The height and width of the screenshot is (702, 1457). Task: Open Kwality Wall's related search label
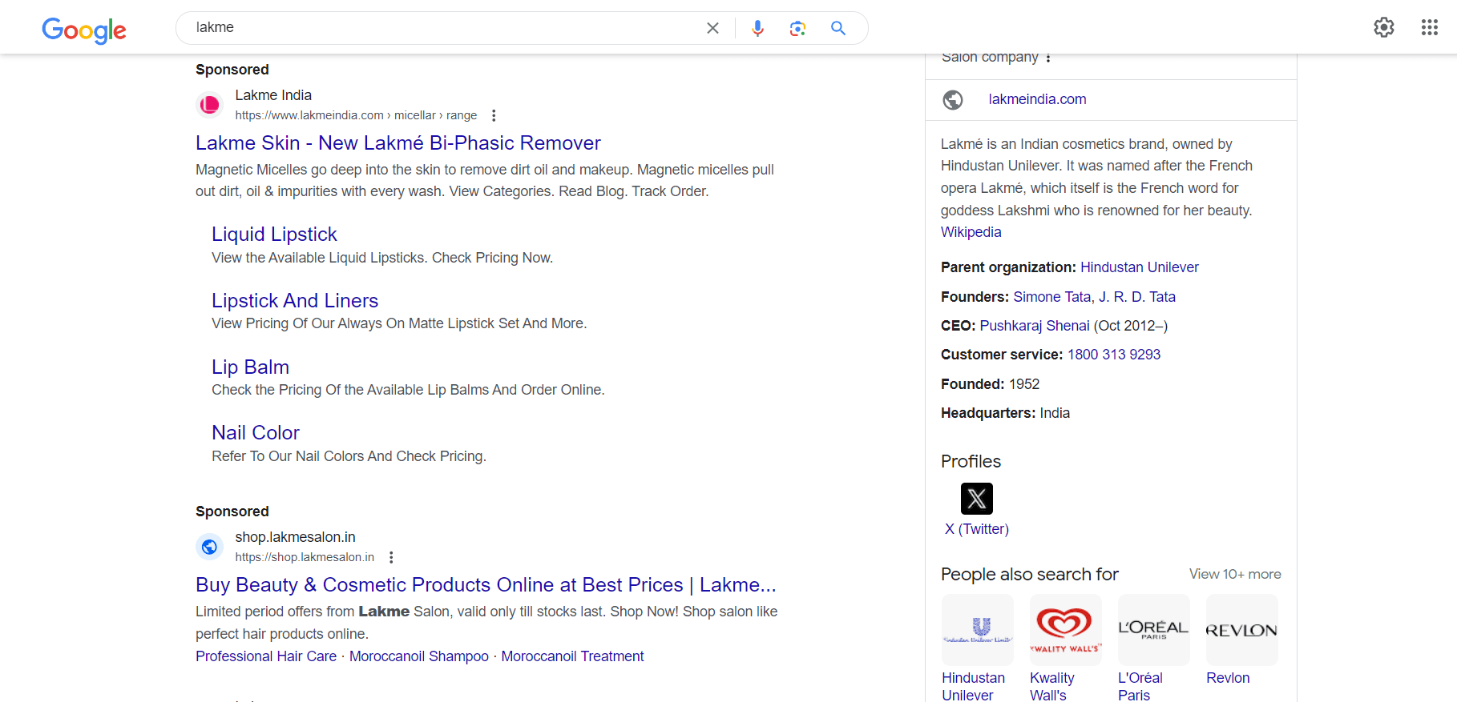click(x=1052, y=687)
